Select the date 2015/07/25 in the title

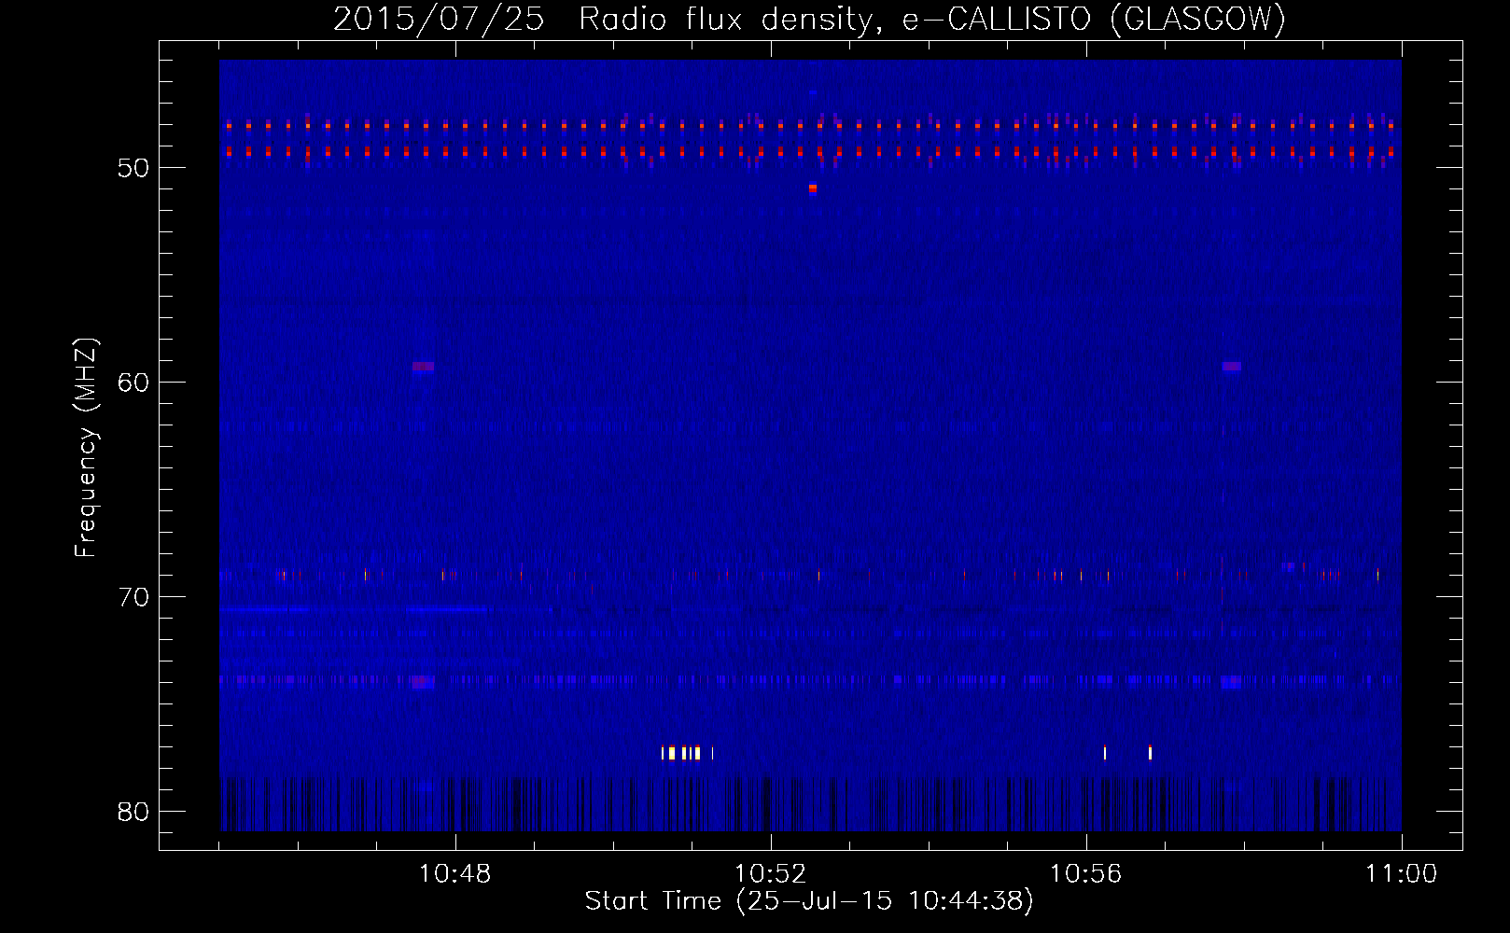click(x=439, y=19)
